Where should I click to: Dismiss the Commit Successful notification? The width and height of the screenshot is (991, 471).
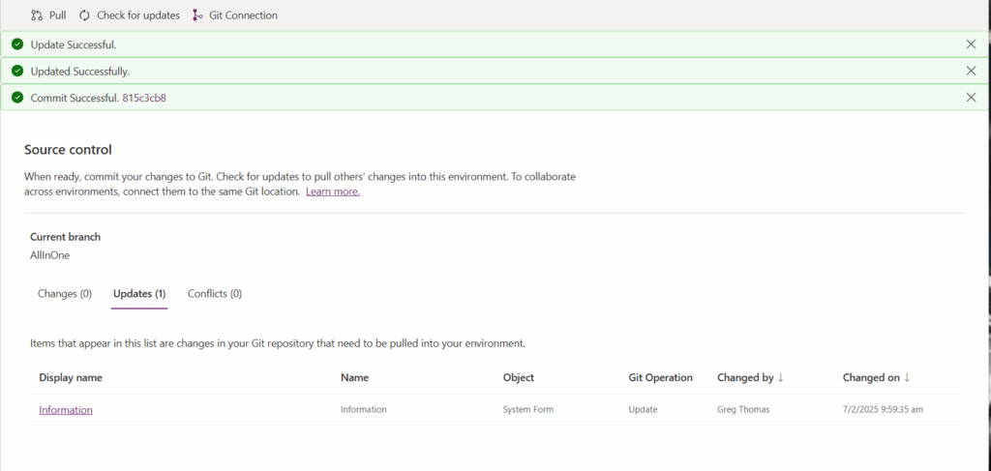[971, 98]
